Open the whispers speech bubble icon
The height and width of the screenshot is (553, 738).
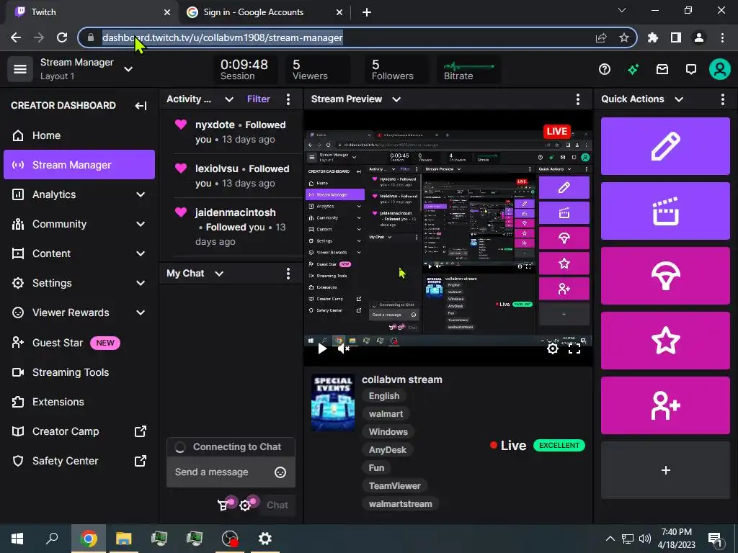pos(691,70)
